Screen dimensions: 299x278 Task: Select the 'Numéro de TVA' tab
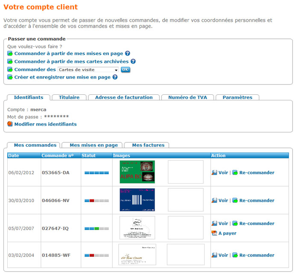click(x=187, y=97)
